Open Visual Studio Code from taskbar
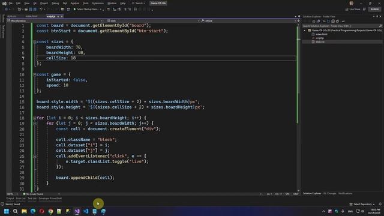The width and height of the screenshot is (384, 216). pos(86,211)
